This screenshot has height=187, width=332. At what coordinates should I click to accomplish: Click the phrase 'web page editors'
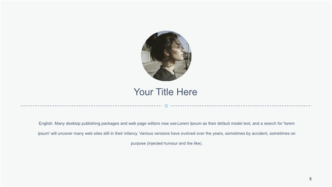tap(140, 124)
